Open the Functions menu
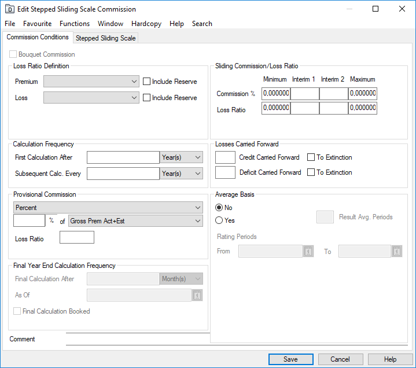 point(75,24)
